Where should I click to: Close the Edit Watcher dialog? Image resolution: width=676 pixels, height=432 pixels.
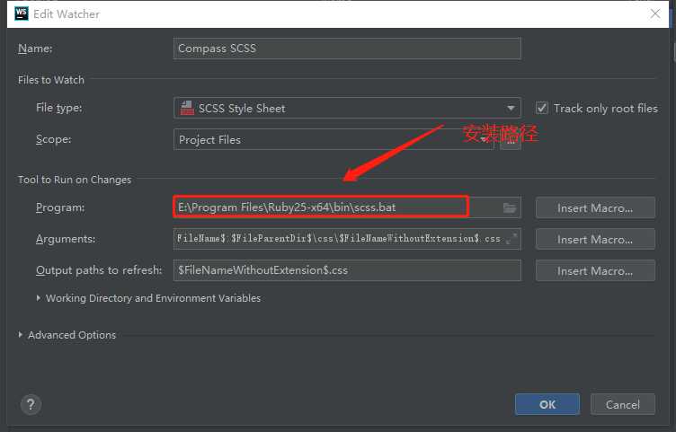pos(655,13)
